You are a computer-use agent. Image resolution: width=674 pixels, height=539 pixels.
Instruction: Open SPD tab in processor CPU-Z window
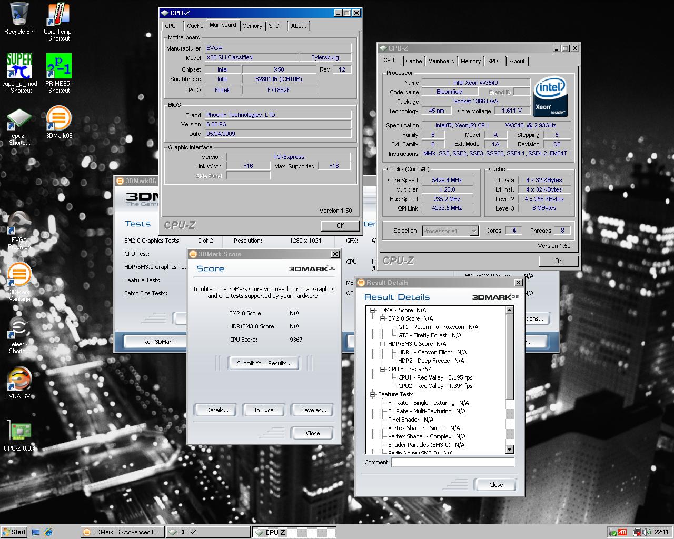tap(493, 61)
